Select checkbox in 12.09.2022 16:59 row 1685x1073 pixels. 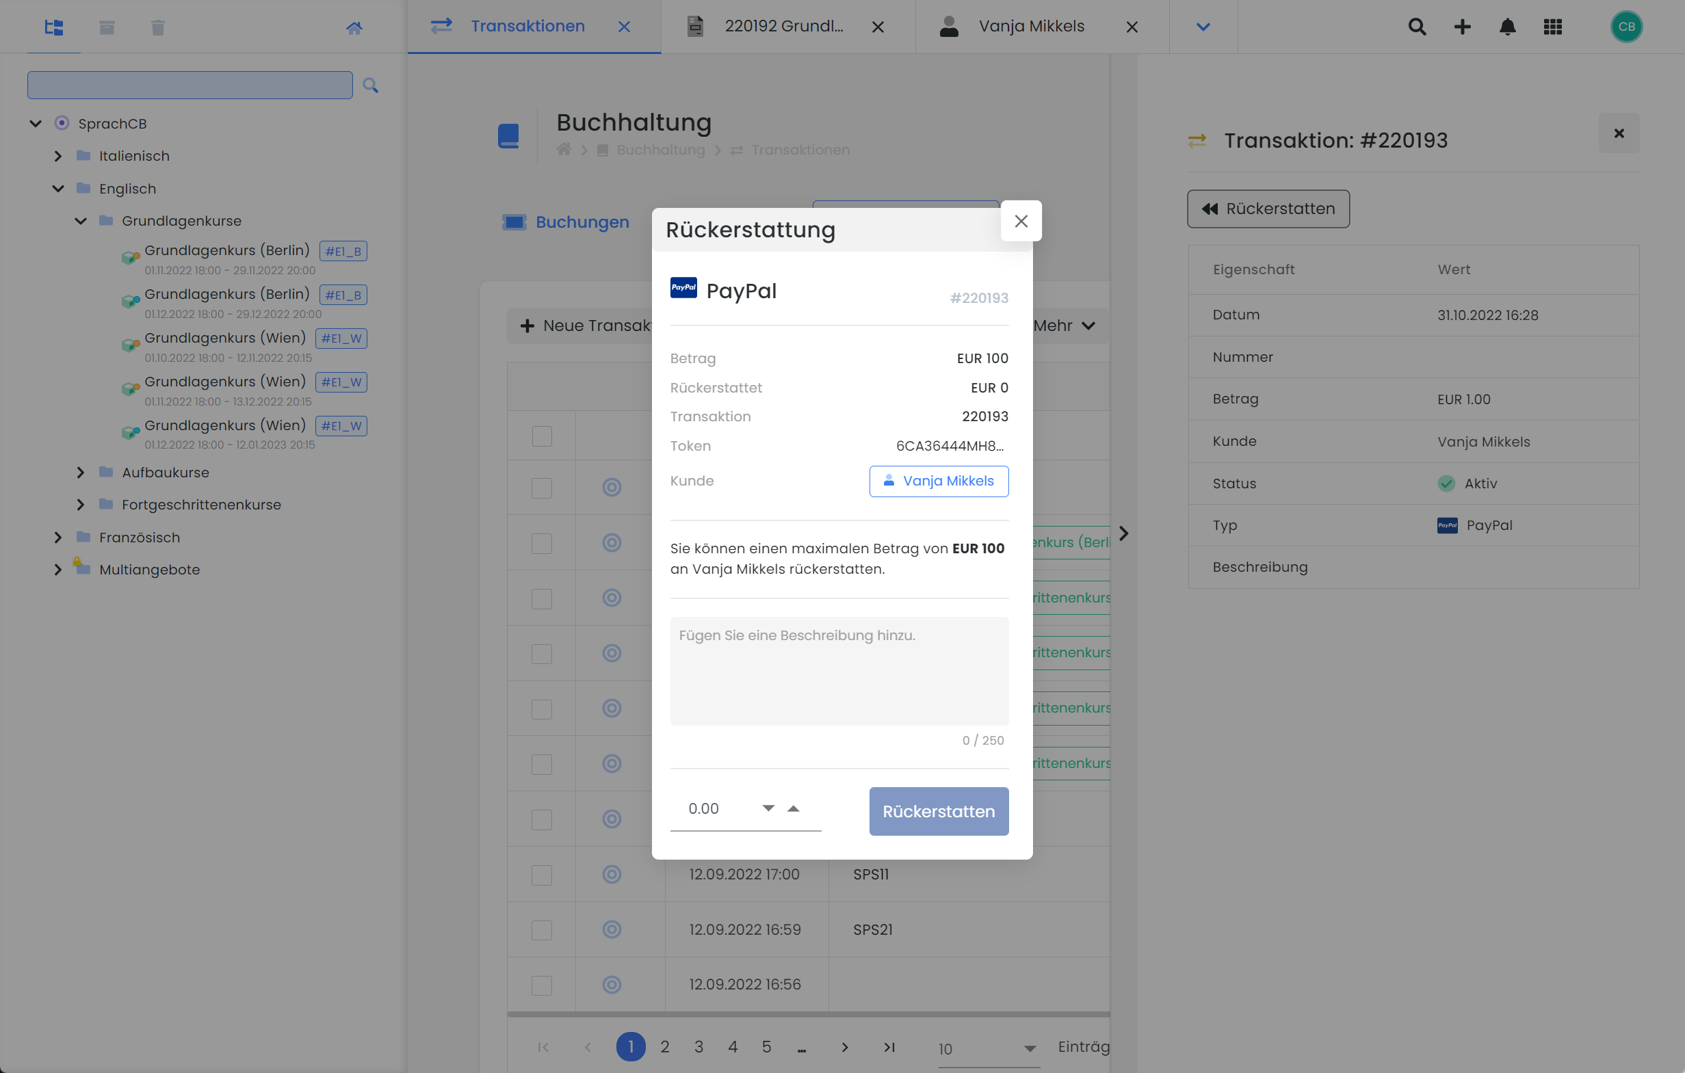tap(542, 930)
